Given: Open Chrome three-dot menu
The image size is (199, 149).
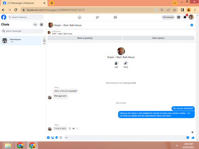Looking at the screenshot, I should pos(195,10).
